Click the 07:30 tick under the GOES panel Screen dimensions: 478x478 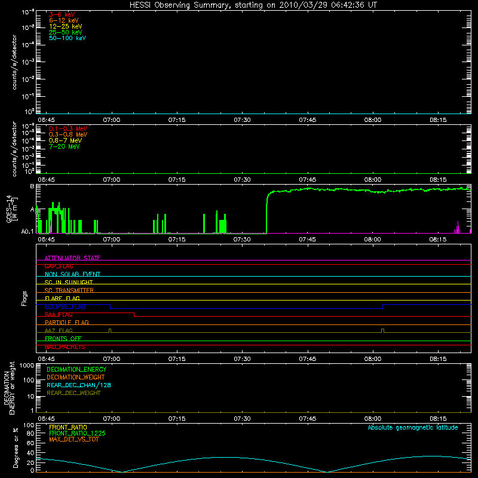click(242, 240)
